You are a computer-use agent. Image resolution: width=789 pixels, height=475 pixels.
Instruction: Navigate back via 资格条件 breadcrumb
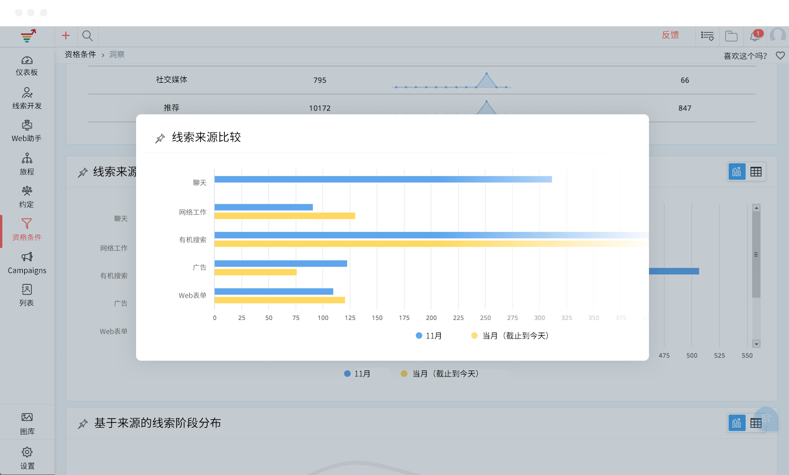click(80, 54)
